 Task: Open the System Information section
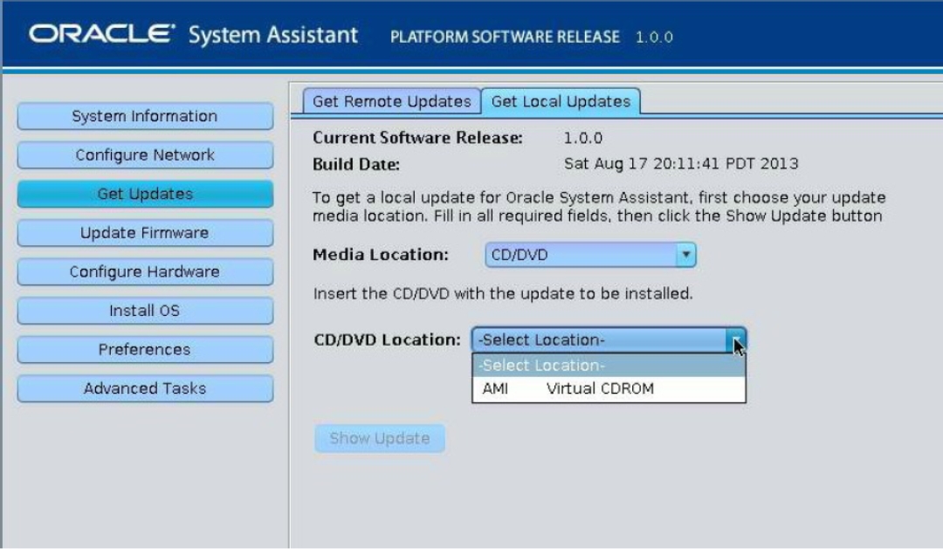tap(145, 116)
